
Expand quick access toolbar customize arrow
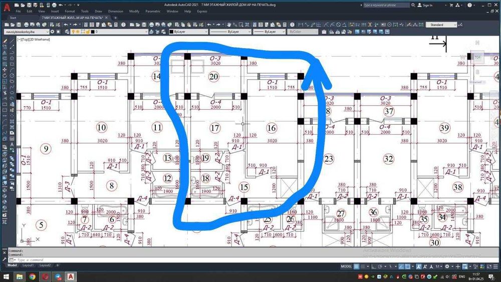(x=78, y=5)
